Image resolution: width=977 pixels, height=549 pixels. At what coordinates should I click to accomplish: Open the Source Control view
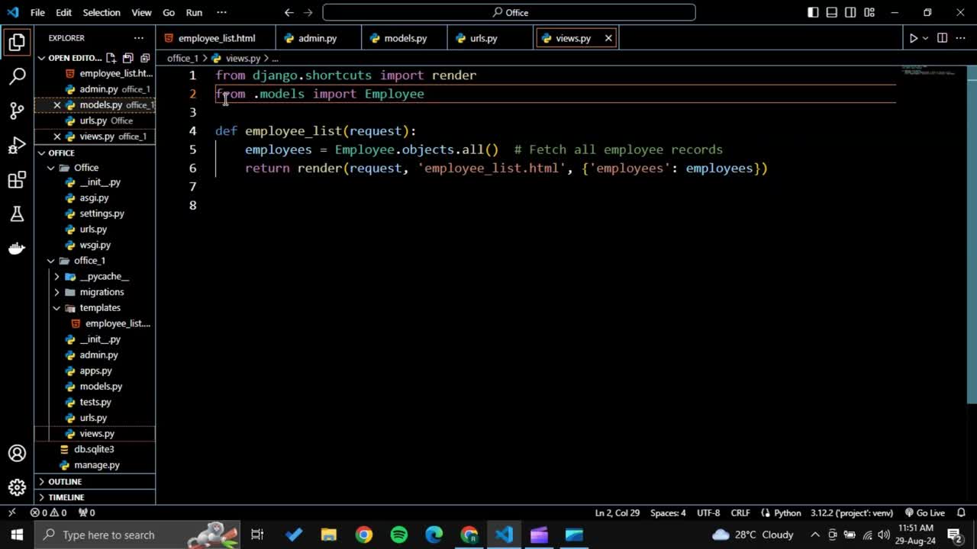pyautogui.click(x=17, y=111)
